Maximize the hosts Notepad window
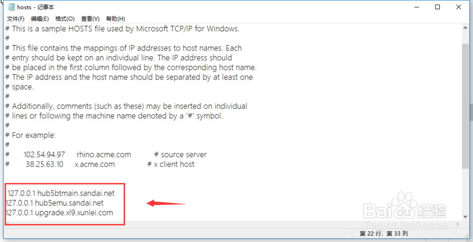Screen dimensions: 473x242 (x=438, y=7)
